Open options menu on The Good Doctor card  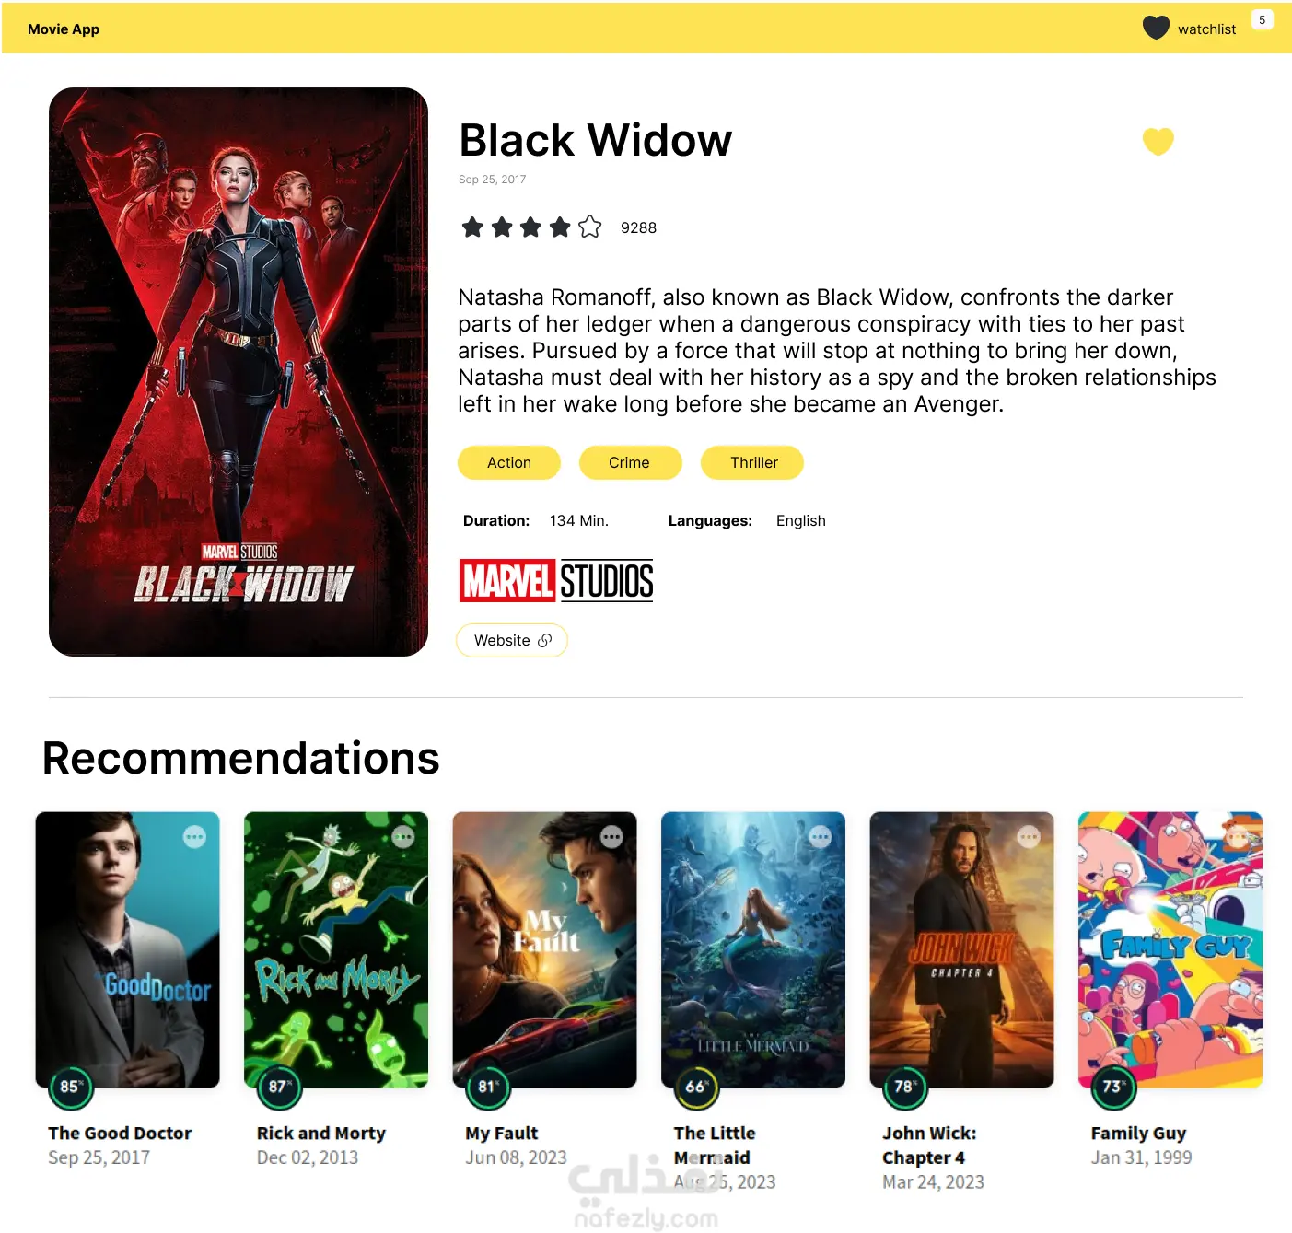pos(194,837)
